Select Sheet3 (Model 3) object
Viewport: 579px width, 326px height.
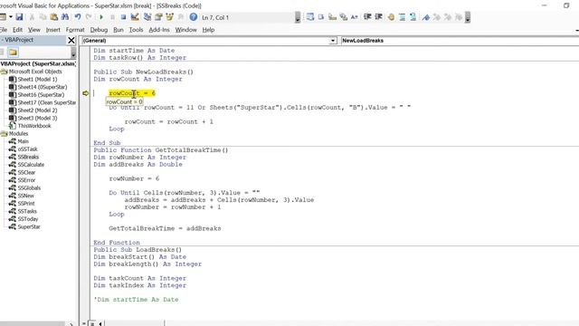pos(37,119)
